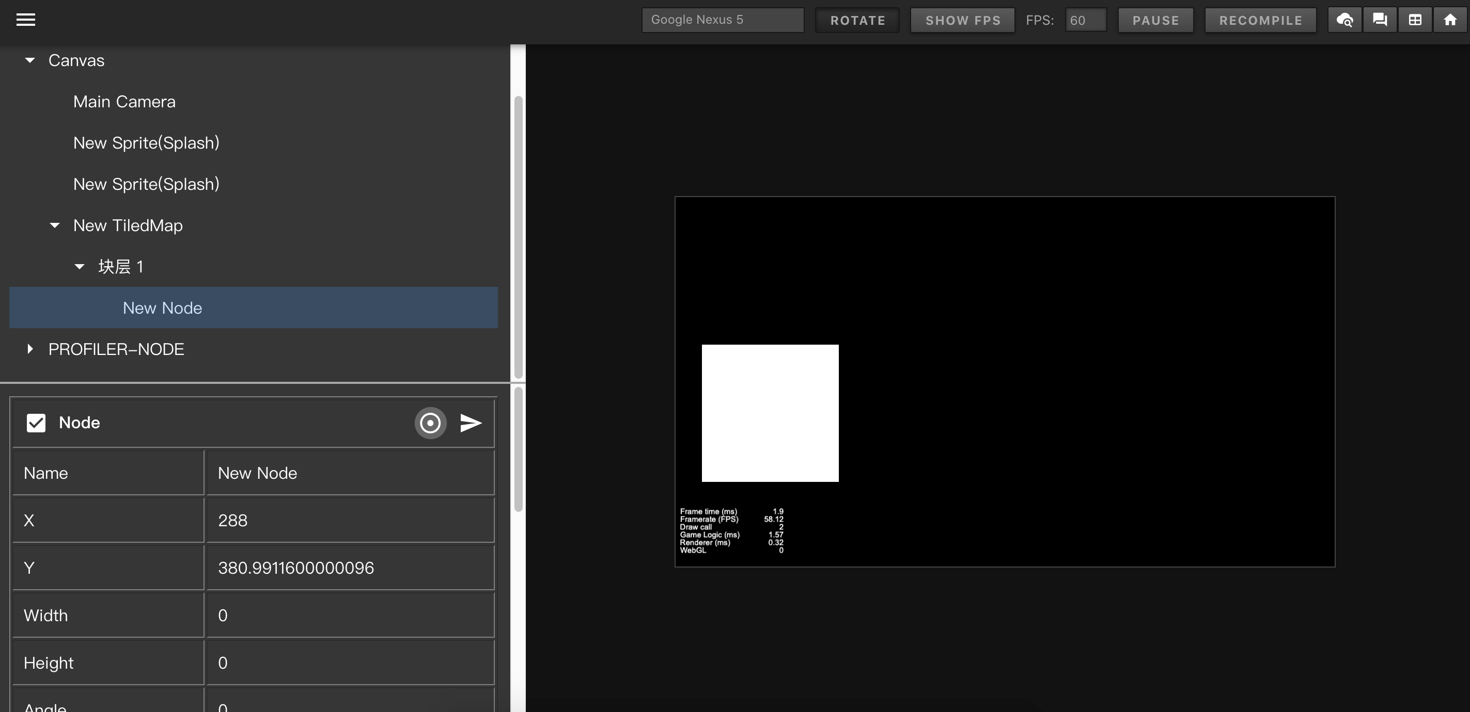Click the RECOMPILE button
1470x712 pixels.
tap(1260, 21)
